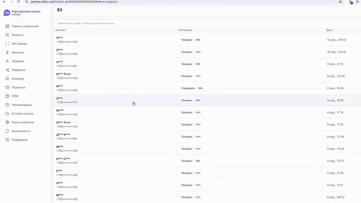The width and height of the screenshot is (361, 203).
Task: Click the Web badge in the 09:33 row
Action: pos(198,40)
